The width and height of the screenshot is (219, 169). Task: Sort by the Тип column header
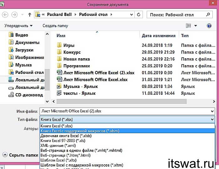tap(185, 36)
